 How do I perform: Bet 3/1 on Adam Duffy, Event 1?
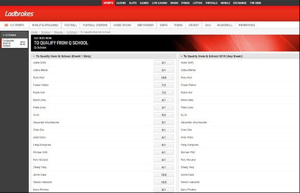click(164, 63)
